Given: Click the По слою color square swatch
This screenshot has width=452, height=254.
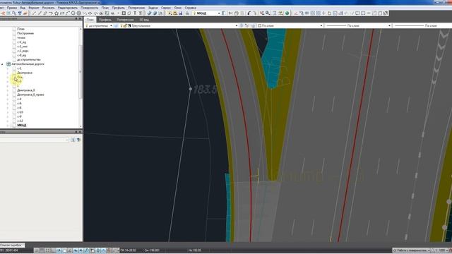Looking at the screenshot, I should point(259,25).
